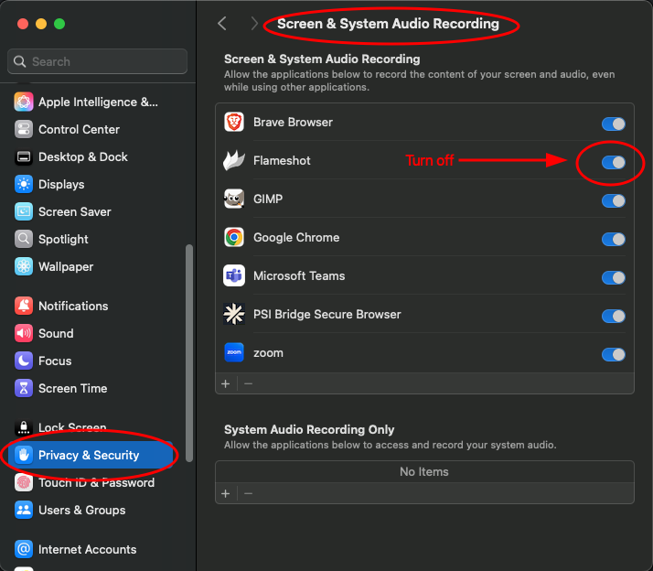The image size is (653, 571).
Task: Add app to System Audio Recording Only
Action: tap(226, 494)
